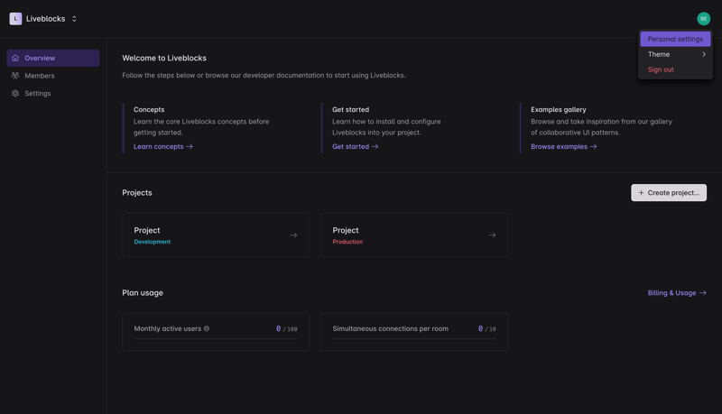Follow the Learn concepts link

(x=163, y=146)
